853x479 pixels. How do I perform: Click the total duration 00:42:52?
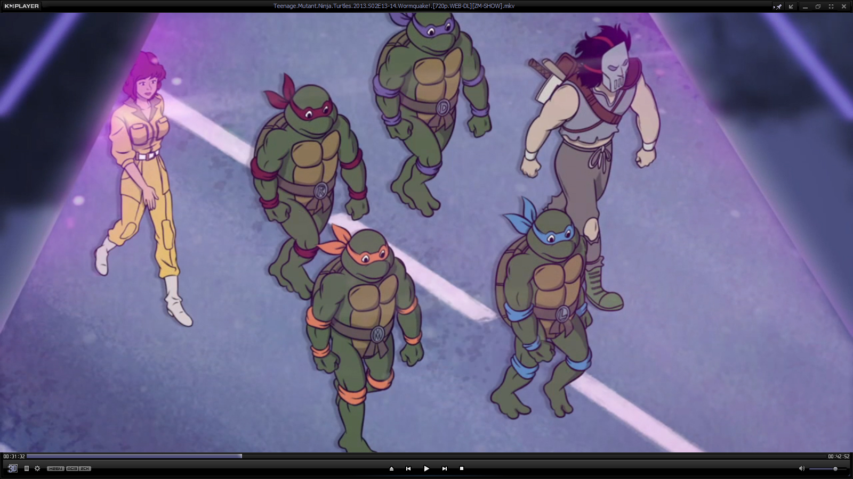(x=839, y=456)
